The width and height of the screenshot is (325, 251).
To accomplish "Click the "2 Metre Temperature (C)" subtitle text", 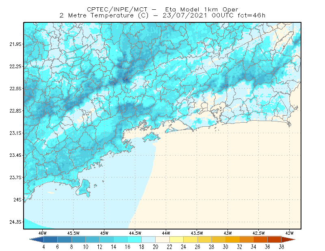I will tap(104, 15).
